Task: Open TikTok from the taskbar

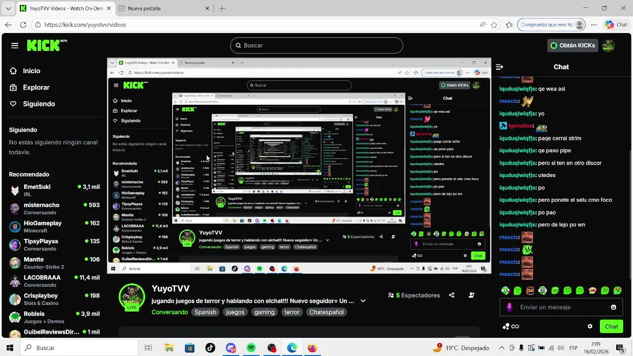Action: tap(210, 348)
